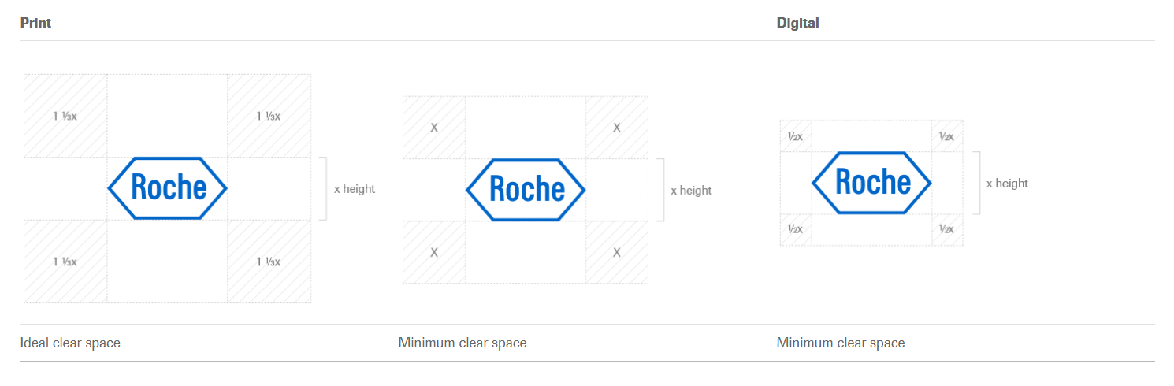The image size is (1174, 386).
Task: Click the bottom-right ½x corner in the Digital diagram
Action: tap(947, 229)
